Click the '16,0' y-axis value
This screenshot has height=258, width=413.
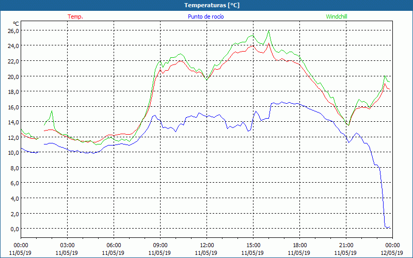pos(14,107)
